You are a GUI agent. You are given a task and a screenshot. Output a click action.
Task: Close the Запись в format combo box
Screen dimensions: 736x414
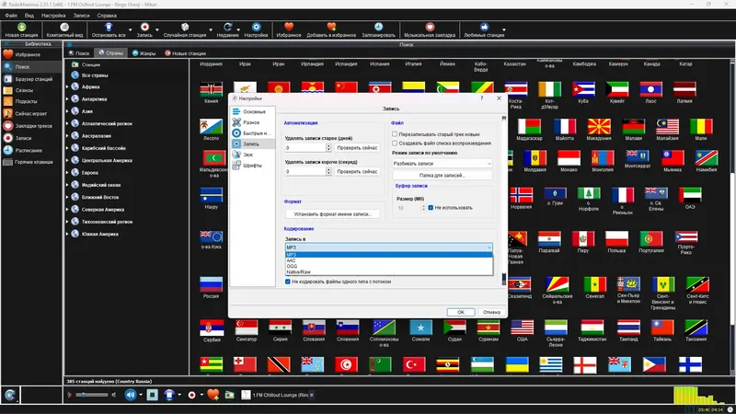coord(388,247)
